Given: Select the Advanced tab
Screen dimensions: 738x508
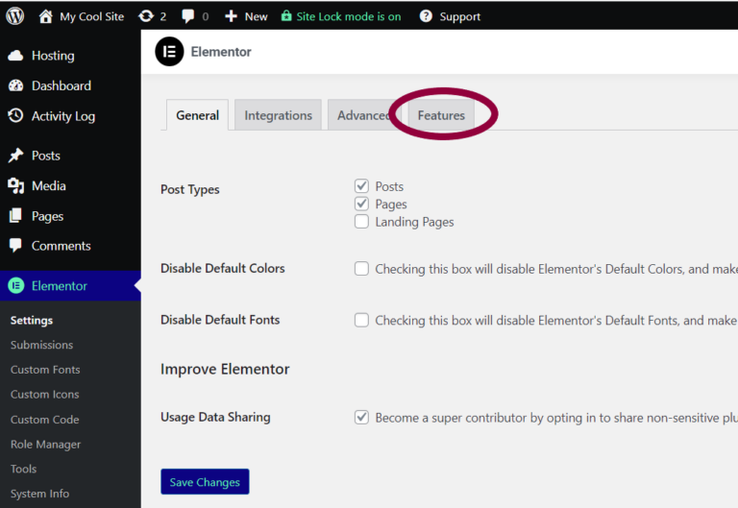Looking at the screenshot, I should 362,115.
